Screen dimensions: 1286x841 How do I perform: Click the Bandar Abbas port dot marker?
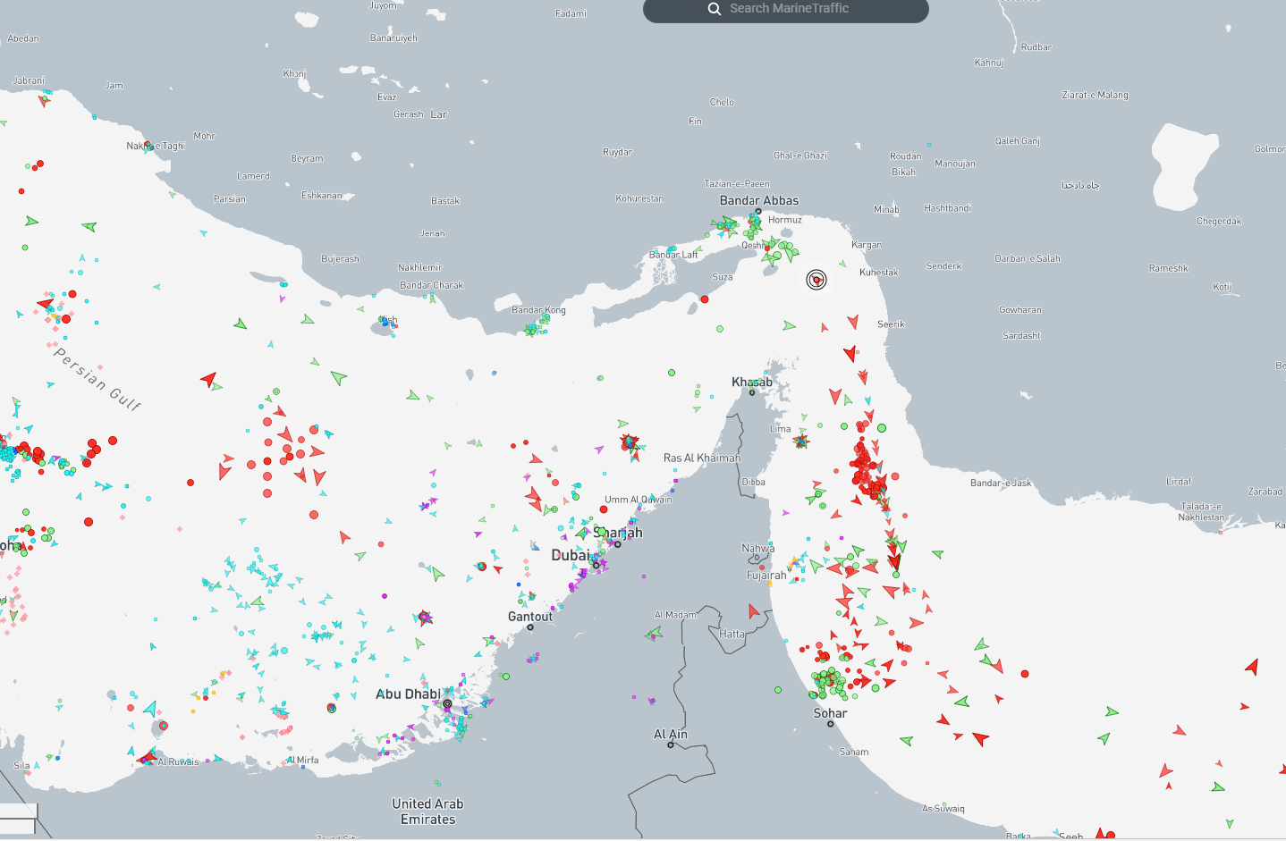coord(758,212)
